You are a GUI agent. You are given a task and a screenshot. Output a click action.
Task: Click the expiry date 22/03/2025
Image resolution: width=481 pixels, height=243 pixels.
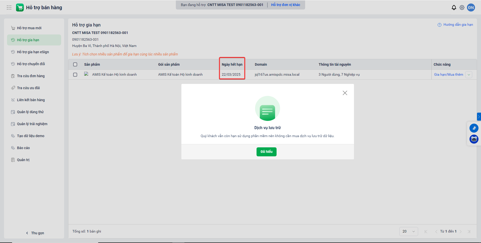pos(231,74)
